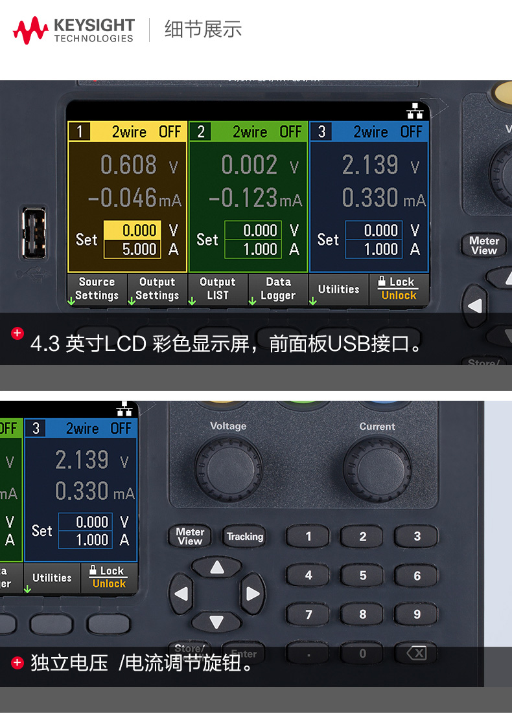Toggle Lock/Unlock softkey beside Data Logger
The image size is (512, 716).
pyautogui.click(x=399, y=289)
